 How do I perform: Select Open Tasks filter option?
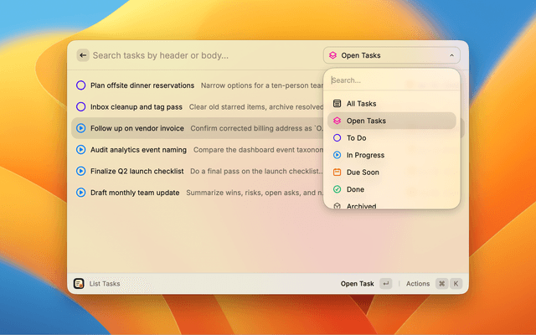coord(392,121)
